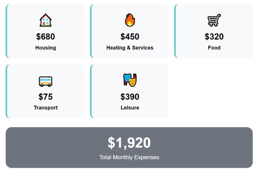This screenshot has width=261, height=176.
Task: Click the $320 Food amount
Action: (x=214, y=37)
